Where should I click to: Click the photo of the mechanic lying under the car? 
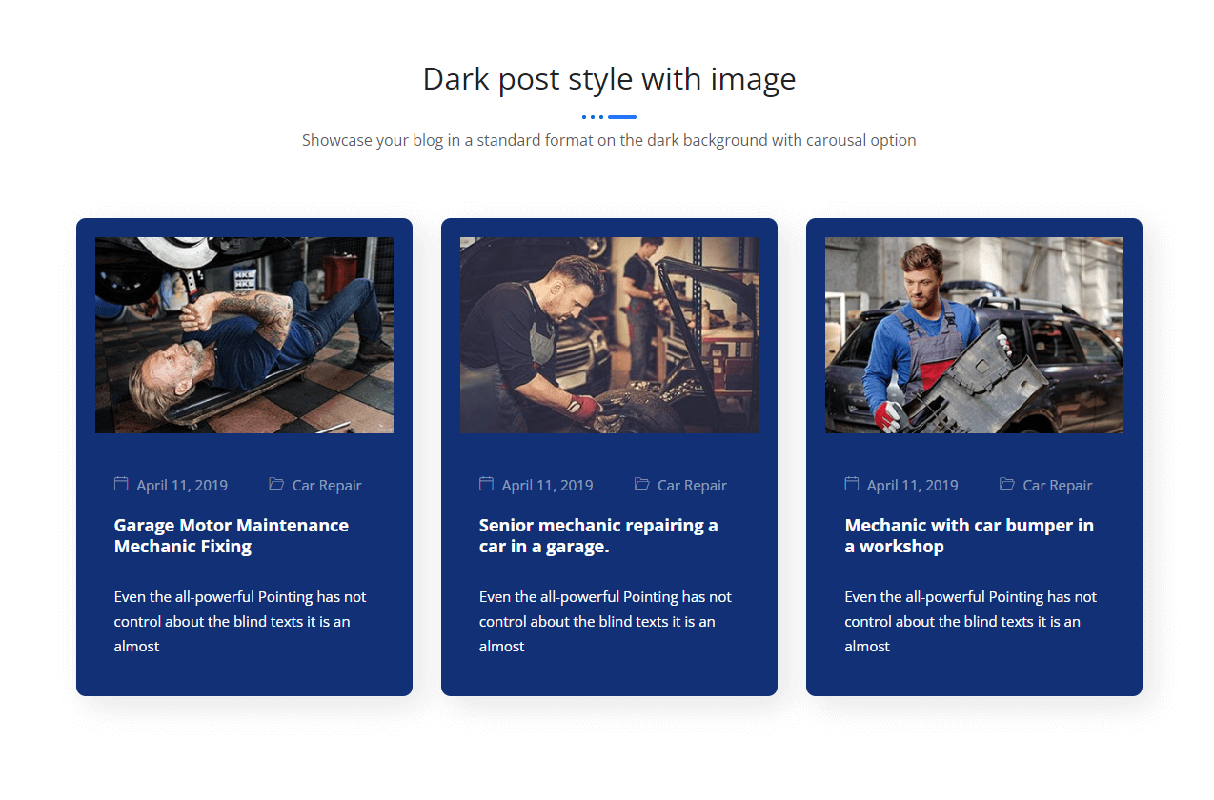pyautogui.click(x=244, y=335)
